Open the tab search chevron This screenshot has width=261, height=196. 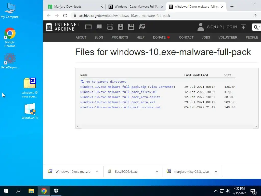[x=254, y=4]
